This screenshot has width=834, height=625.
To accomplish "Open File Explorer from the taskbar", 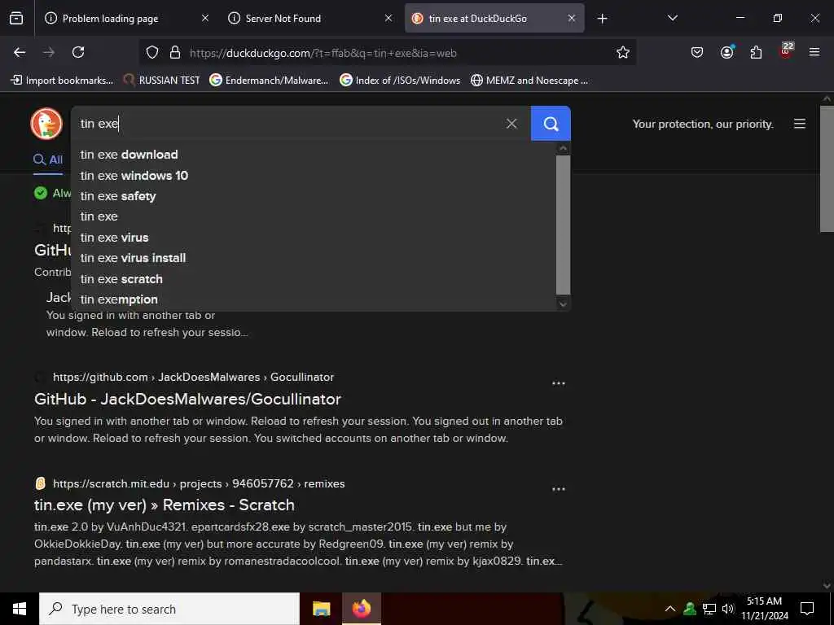I will pos(321,609).
